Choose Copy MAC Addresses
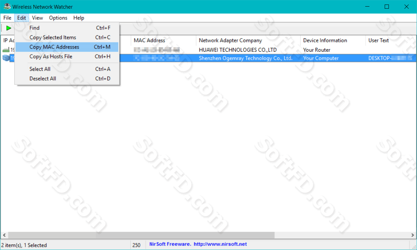The image size is (417, 250). [x=67, y=47]
